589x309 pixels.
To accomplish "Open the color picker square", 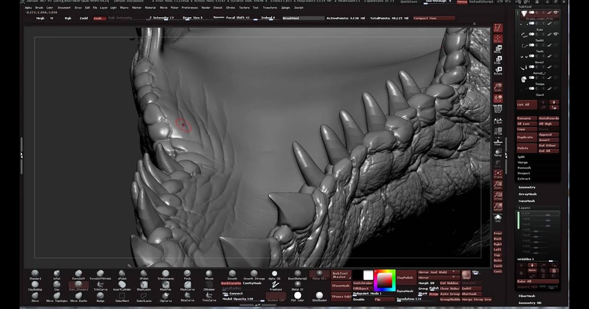I will [384, 281].
